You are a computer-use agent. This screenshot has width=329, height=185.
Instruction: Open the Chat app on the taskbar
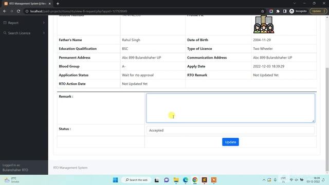pyautogui.click(x=167, y=180)
